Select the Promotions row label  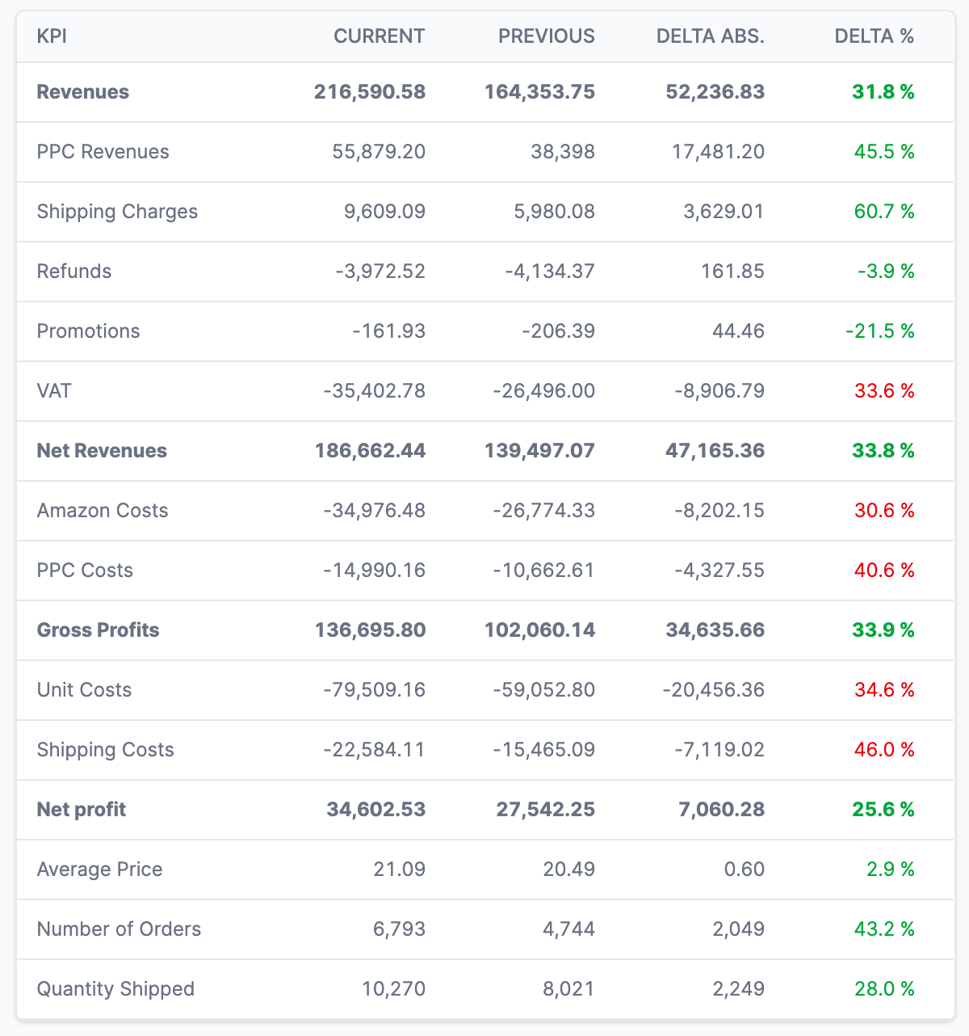point(88,331)
